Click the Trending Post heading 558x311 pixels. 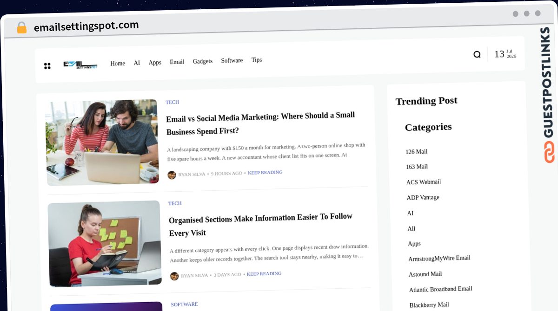tap(426, 101)
